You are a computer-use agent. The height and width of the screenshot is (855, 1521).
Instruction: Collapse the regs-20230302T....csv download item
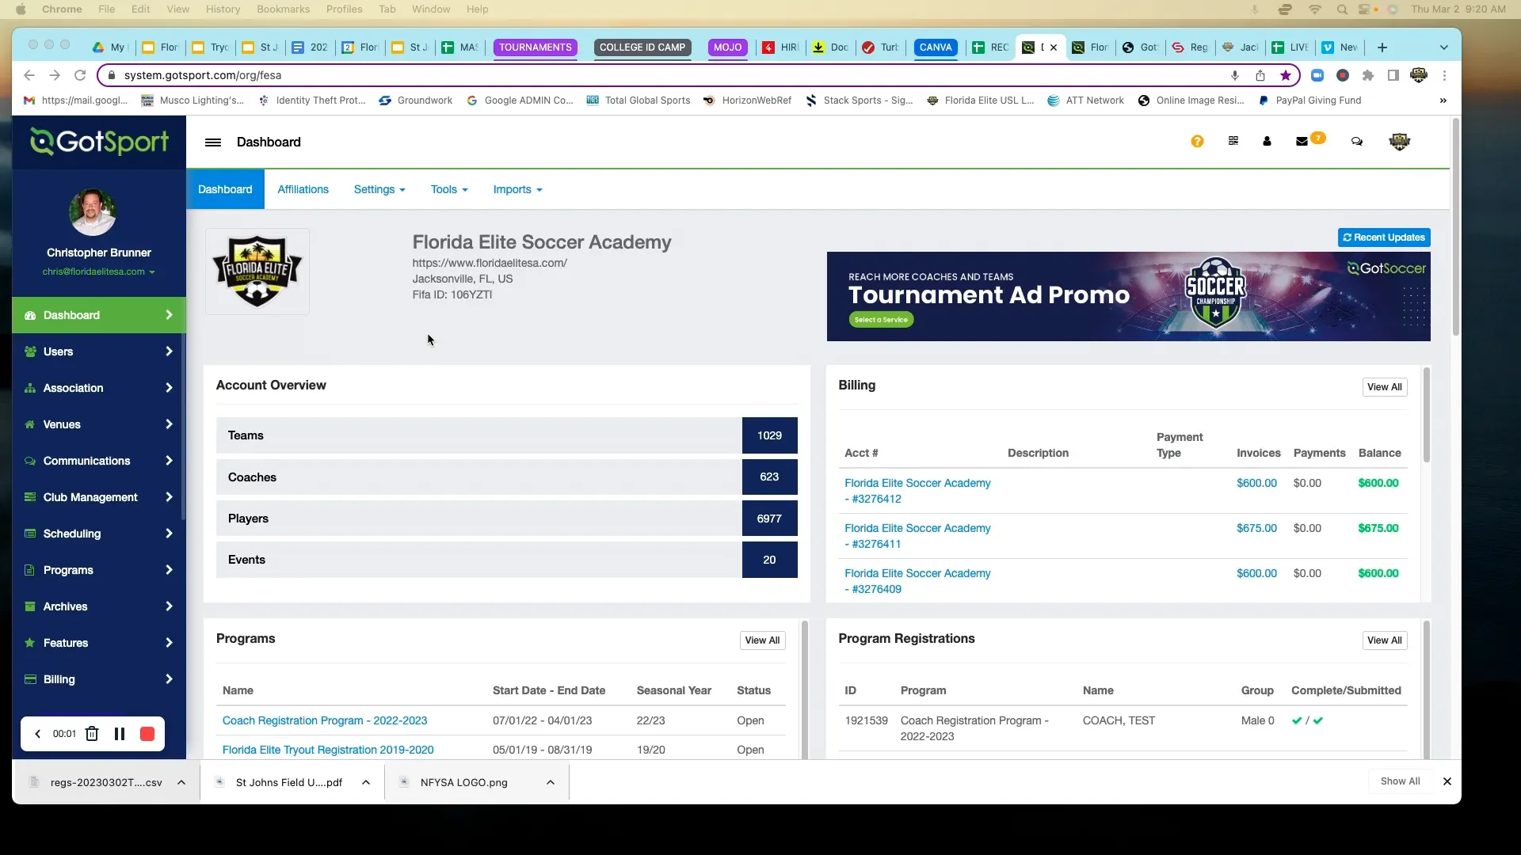click(x=181, y=782)
